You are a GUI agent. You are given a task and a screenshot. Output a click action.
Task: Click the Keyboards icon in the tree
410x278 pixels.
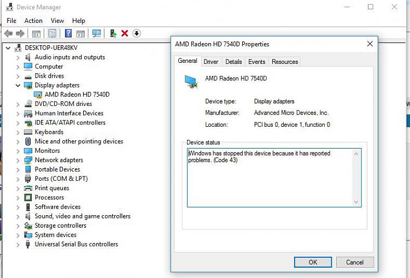28,132
